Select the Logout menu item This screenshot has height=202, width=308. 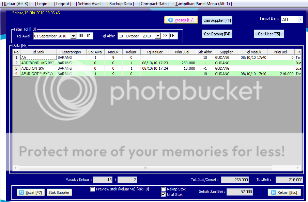(x=63, y=4)
